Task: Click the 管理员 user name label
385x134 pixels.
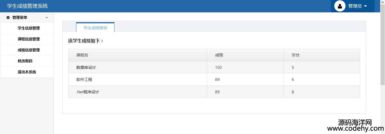Action: (355, 6)
